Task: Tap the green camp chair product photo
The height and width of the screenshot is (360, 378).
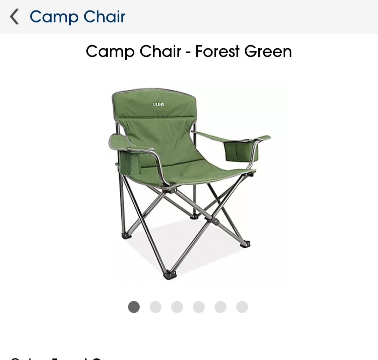Action: [189, 184]
